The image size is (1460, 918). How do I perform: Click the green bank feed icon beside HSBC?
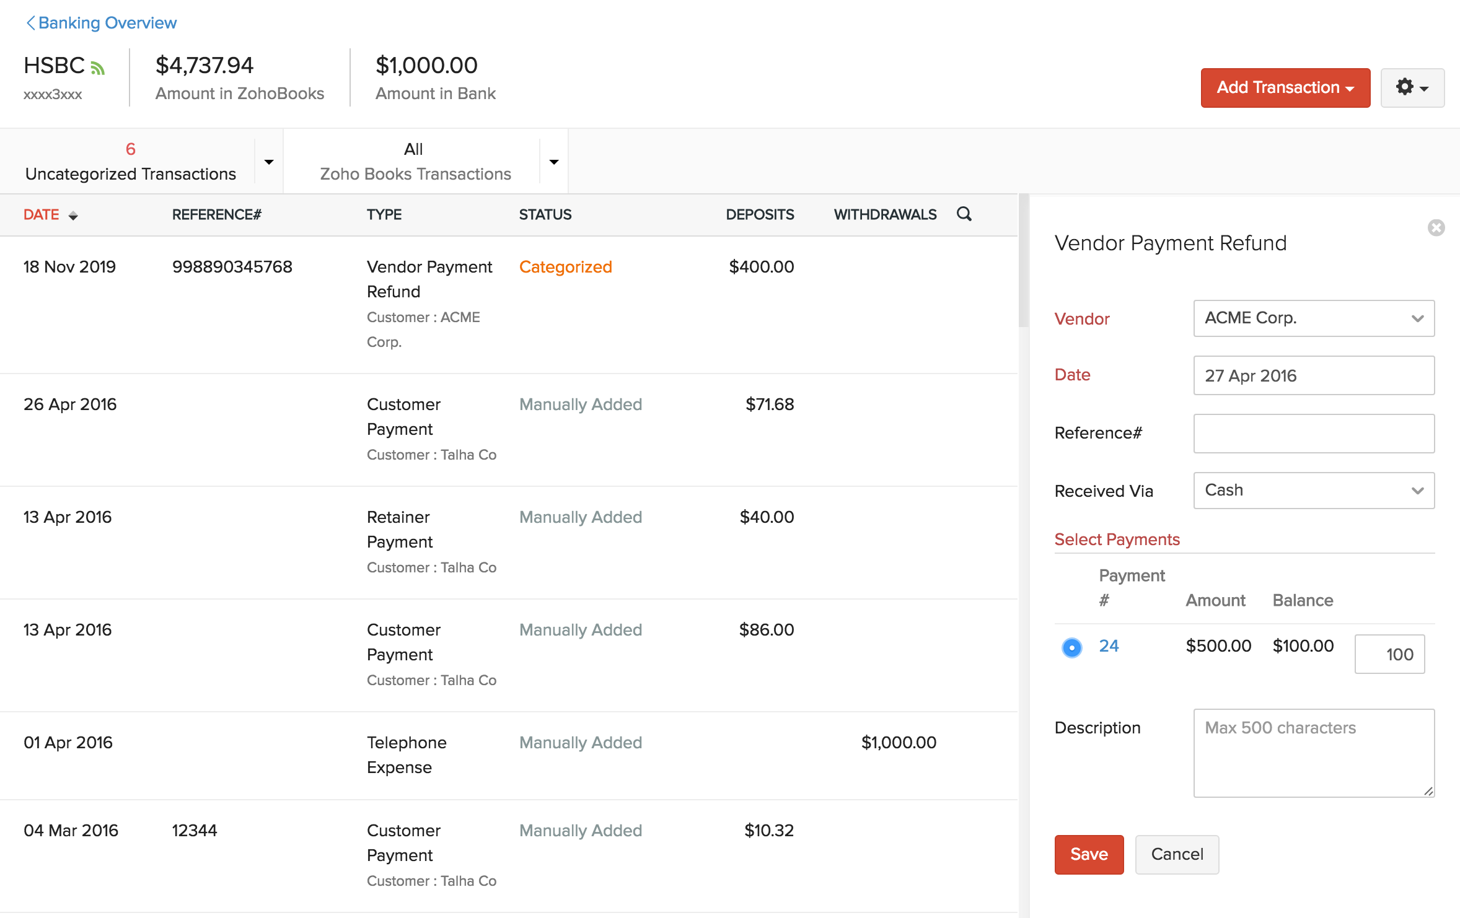click(98, 68)
